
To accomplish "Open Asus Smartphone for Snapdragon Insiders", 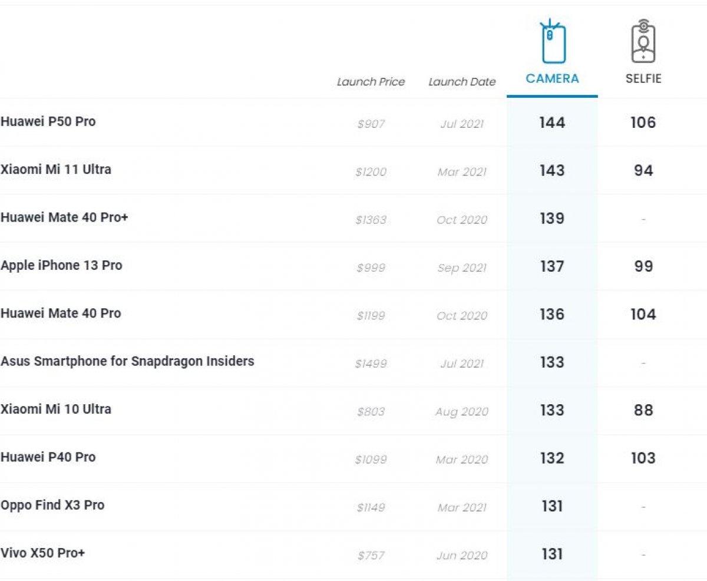I will coord(127,361).
